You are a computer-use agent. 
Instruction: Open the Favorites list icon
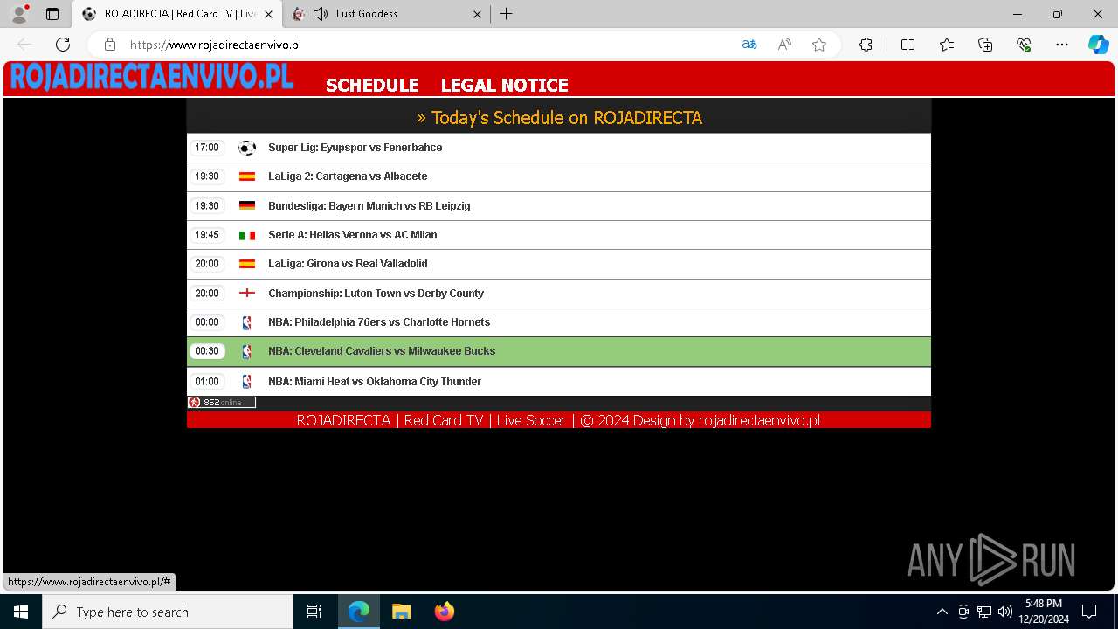coord(947,45)
